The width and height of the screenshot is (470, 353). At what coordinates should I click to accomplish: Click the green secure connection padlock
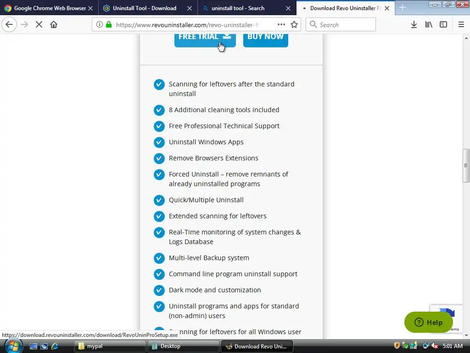(109, 24)
